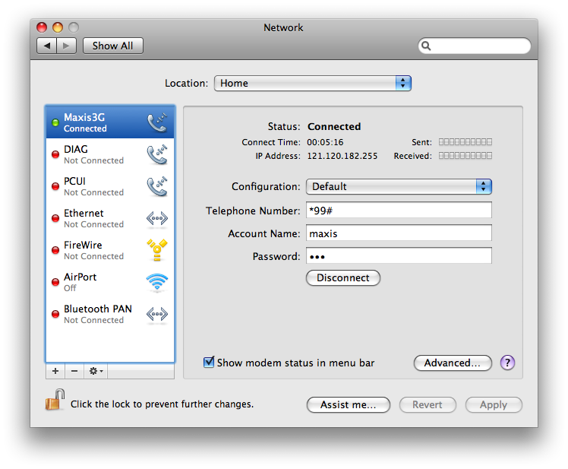Click the plus icon to add service

[x=55, y=371]
